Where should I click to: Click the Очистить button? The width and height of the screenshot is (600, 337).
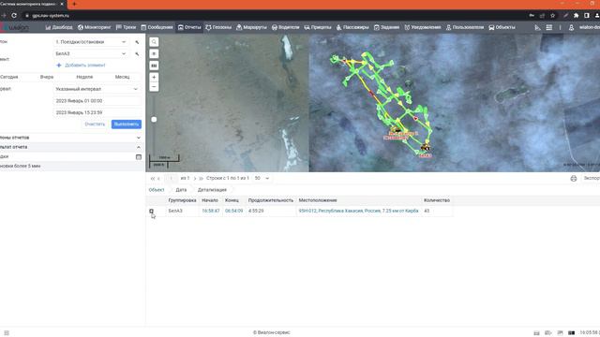point(95,125)
